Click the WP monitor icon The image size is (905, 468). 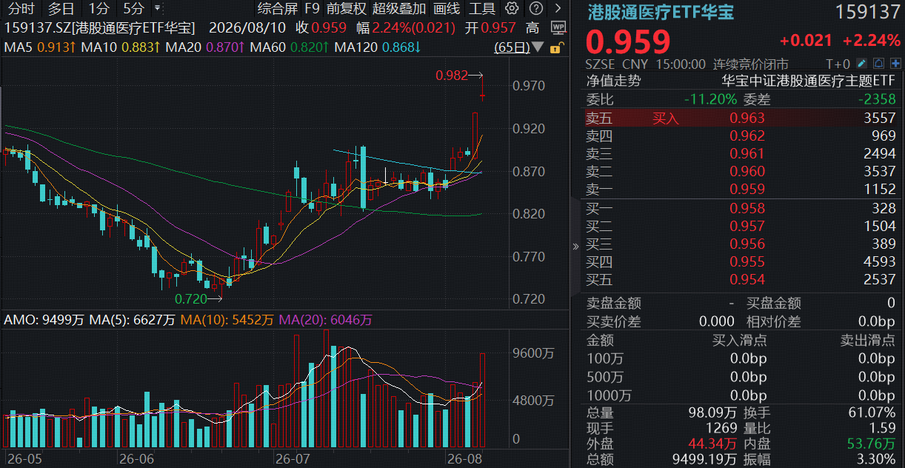[x=558, y=27]
